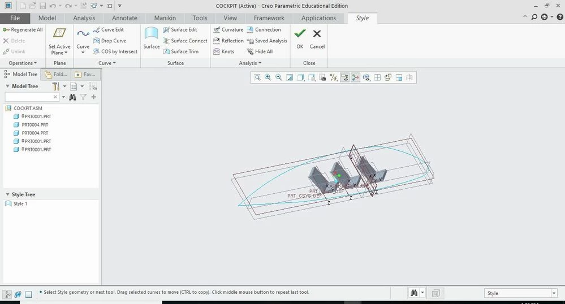Run Curvature analysis
The height and width of the screenshot is (304, 565).
tap(228, 29)
